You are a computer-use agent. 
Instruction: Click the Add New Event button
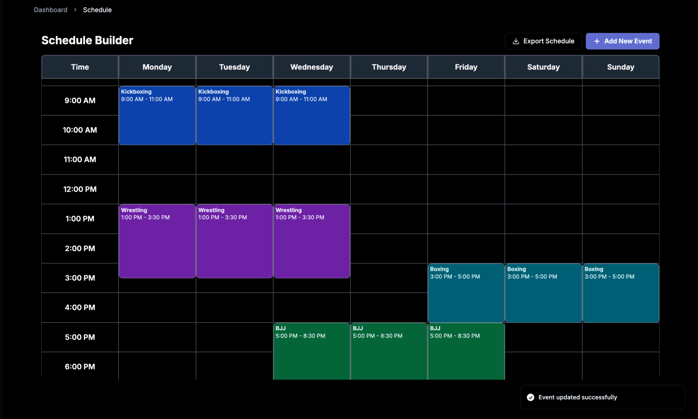[x=622, y=41]
